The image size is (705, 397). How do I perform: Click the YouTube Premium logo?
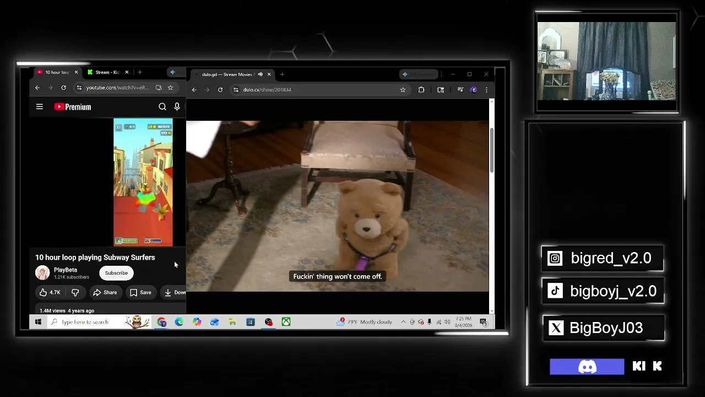click(73, 107)
